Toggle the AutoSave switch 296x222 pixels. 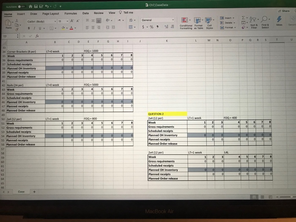point(21,7)
